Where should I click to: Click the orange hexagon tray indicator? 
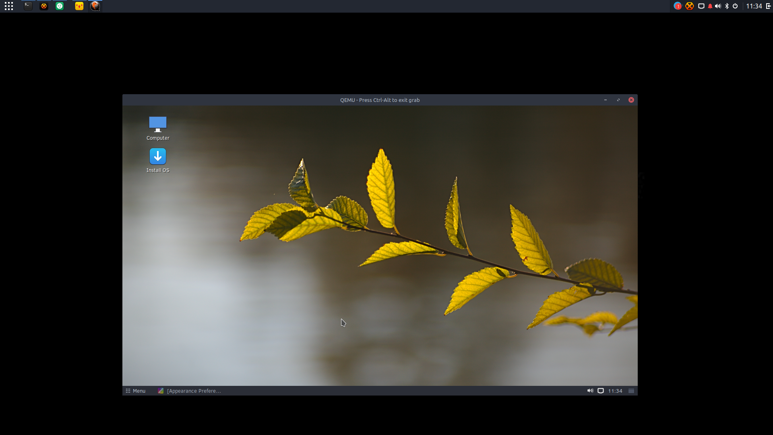[x=690, y=6]
